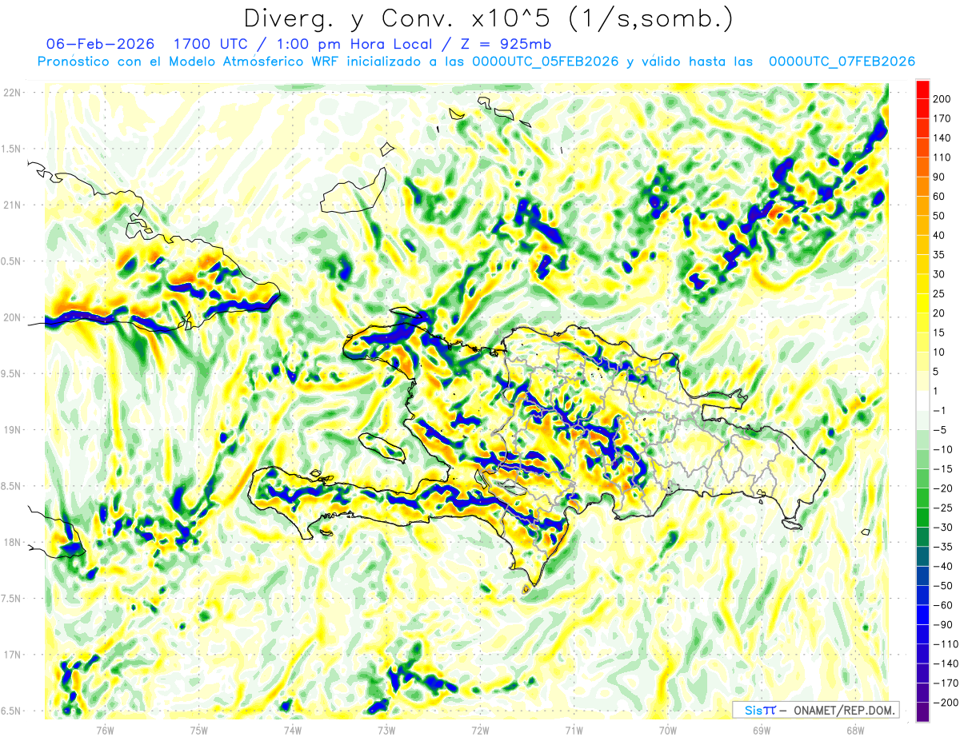Click the longitude label '70W'
The width and height of the screenshot is (960, 741).
tap(668, 730)
